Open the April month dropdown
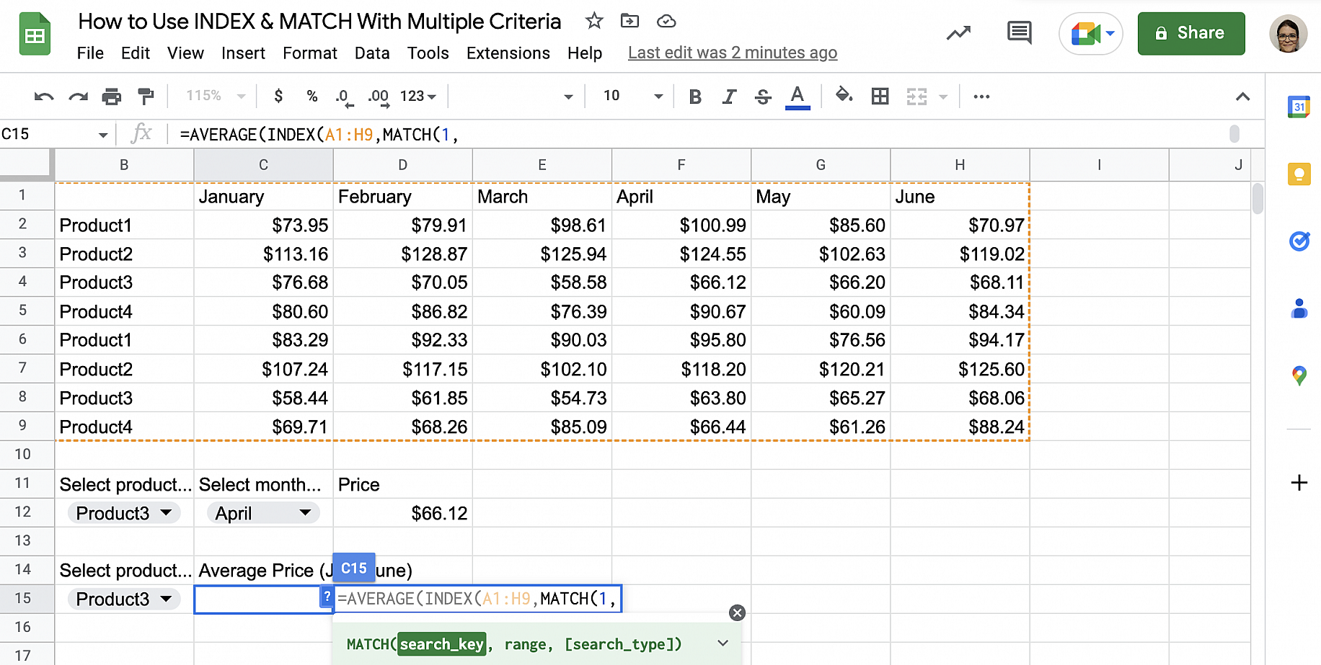The height and width of the screenshot is (665, 1321). pos(263,513)
